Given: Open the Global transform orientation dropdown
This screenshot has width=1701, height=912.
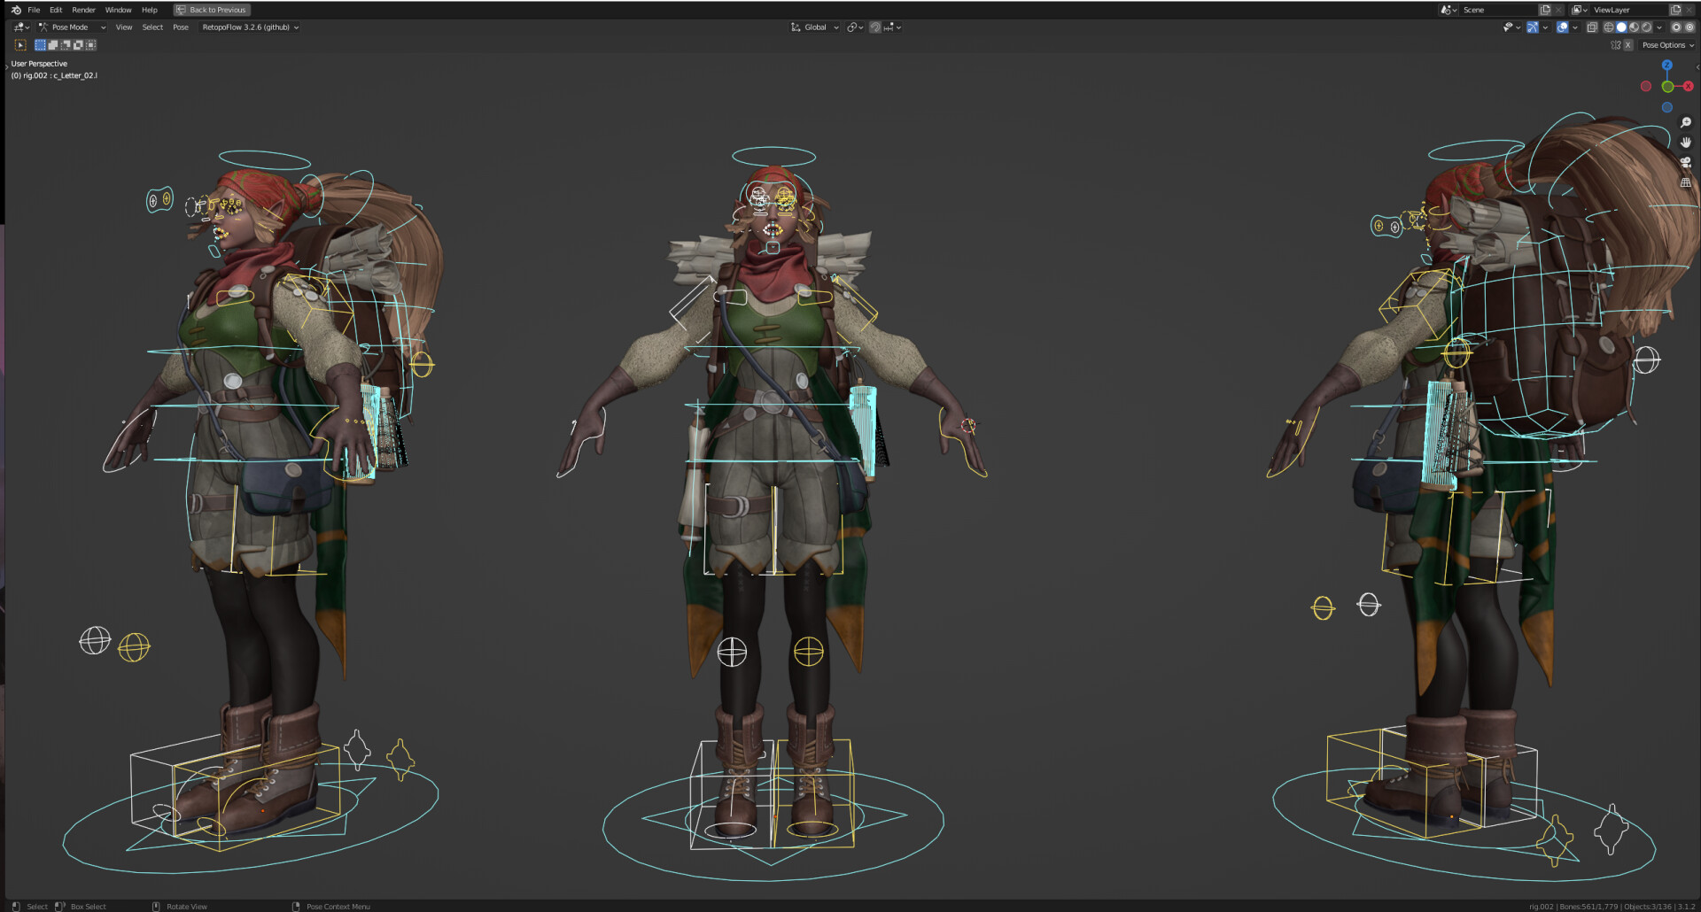Looking at the screenshot, I should [x=815, y=27].
